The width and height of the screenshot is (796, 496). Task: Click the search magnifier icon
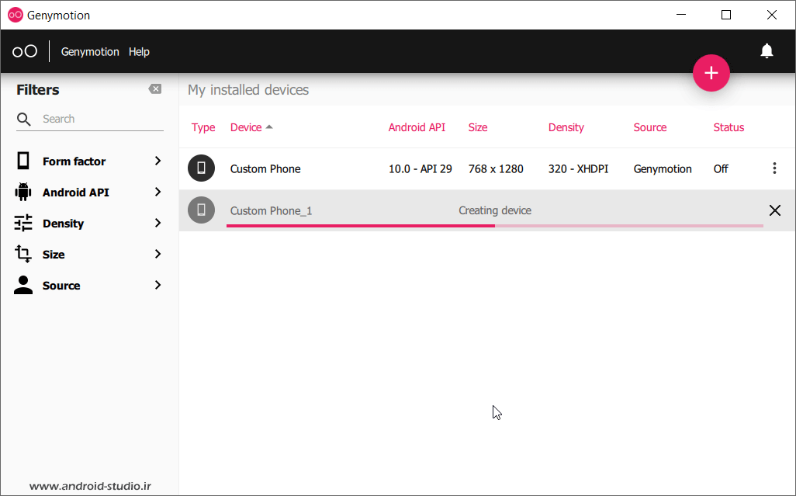tap(24, 119)
